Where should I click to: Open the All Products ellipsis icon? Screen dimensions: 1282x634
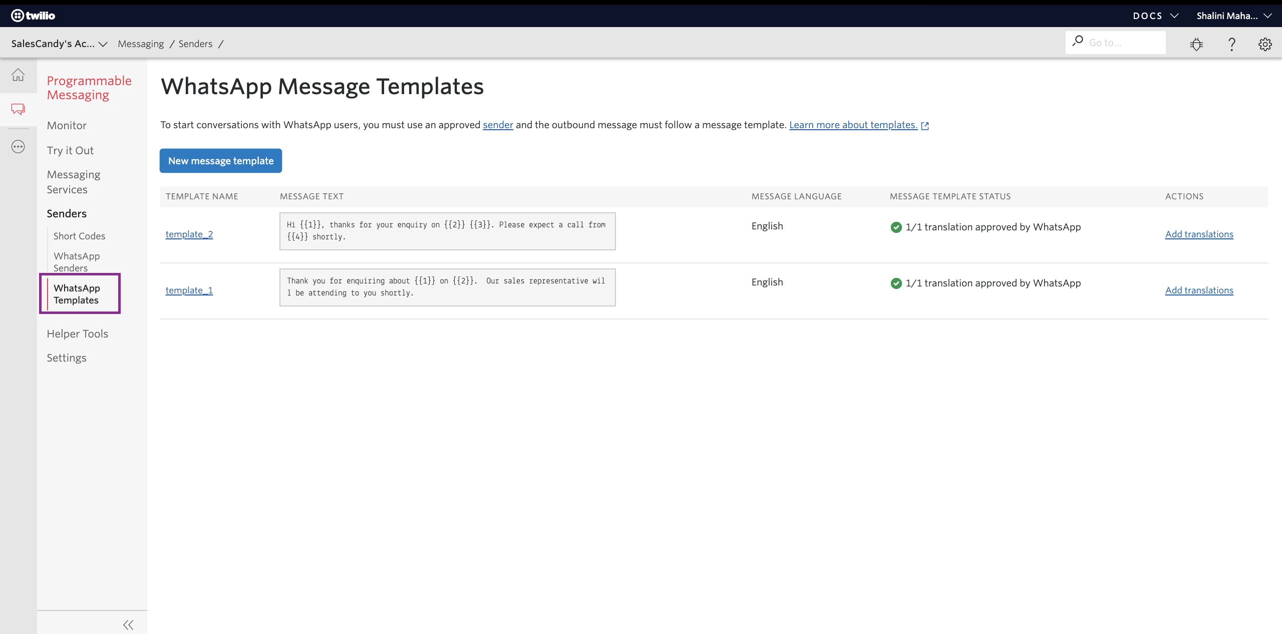pos(18,147)
